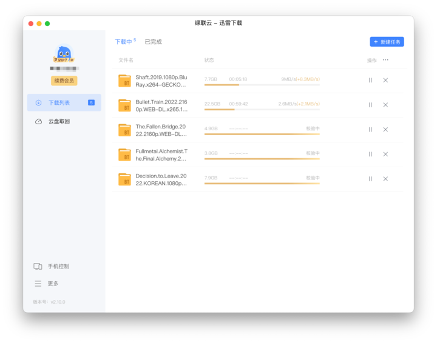Click the download list shield icon

(38, 102)
